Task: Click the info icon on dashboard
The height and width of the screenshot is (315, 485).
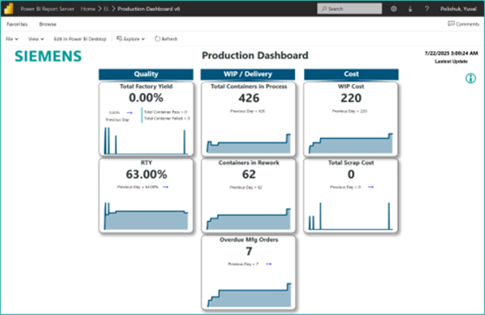Action: (471, 78)
